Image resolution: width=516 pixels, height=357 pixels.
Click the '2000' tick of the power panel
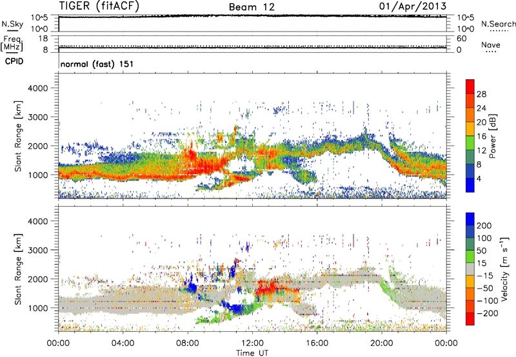point(37,146)
